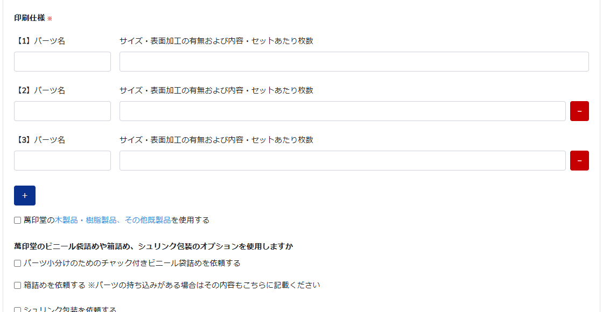Click the 【3】パーツ名 label text
The height and width of the screenshot is (312, 603).
point(40,140)
